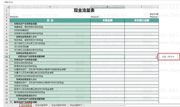Image resolution: width=180 pixels, height=107 pixels.
Task: Click cell 支付给职工以及为职工支付的现金
Action: tap(50, 44)
